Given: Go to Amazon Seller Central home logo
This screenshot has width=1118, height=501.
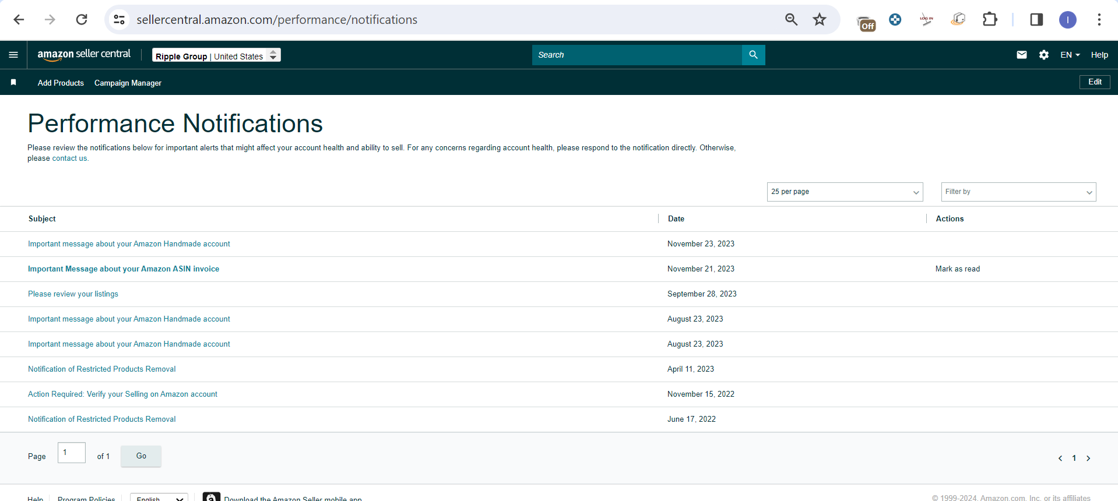Looking at the screenshot, I should [x=84, y=54].
